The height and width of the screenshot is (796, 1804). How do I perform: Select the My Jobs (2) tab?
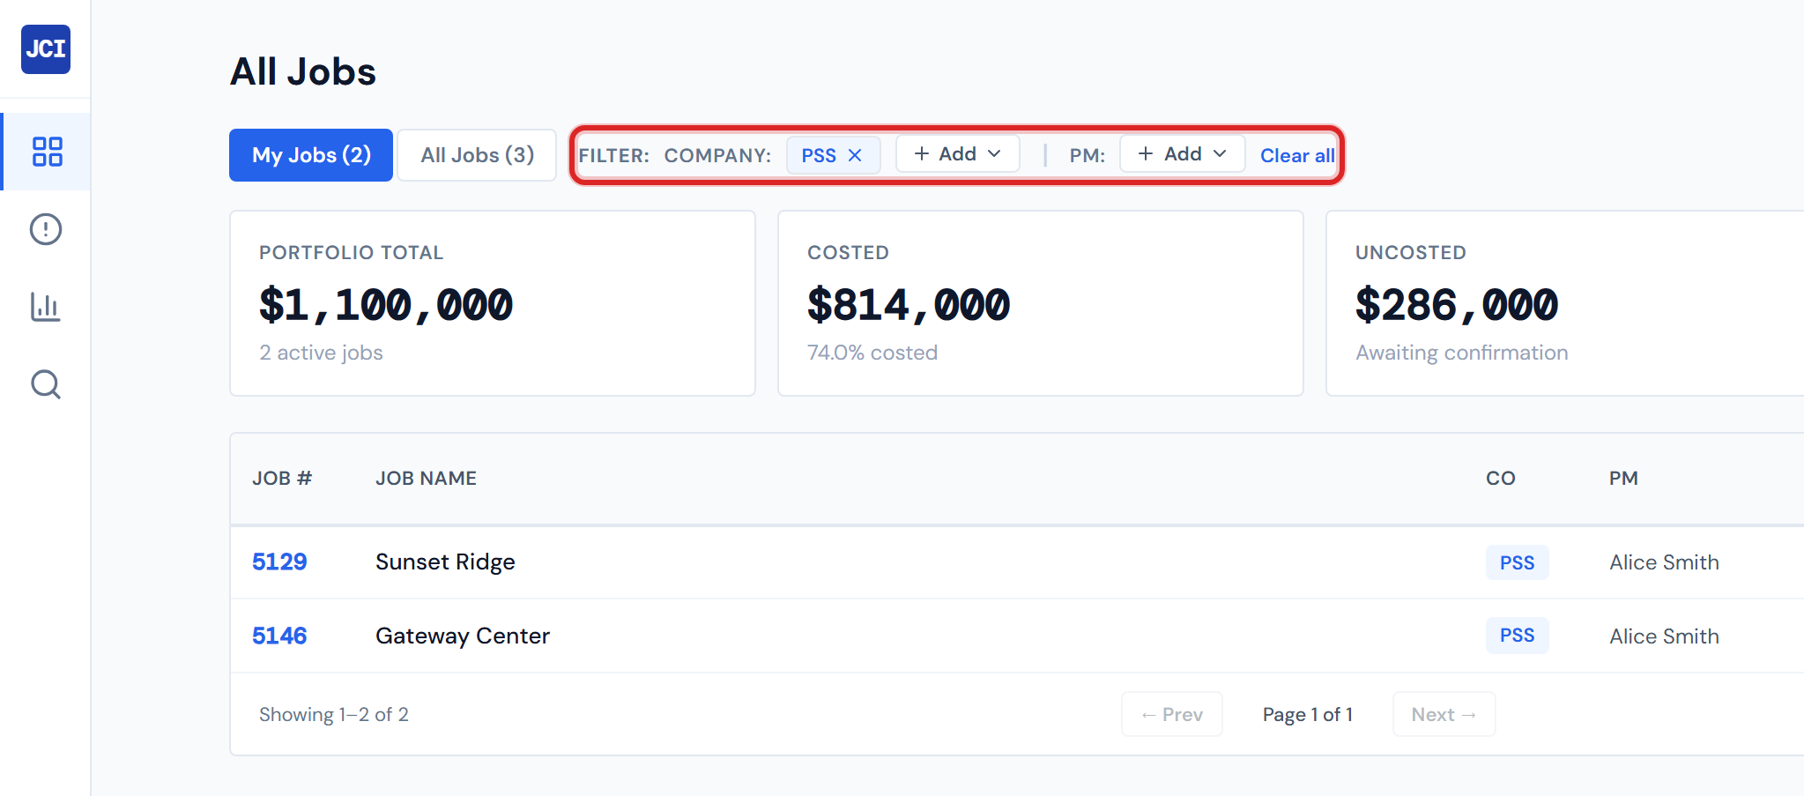[310, 154]
